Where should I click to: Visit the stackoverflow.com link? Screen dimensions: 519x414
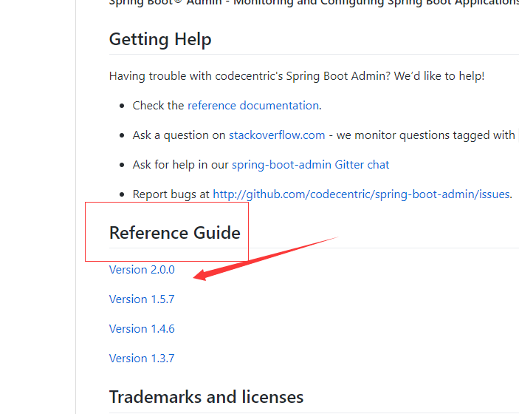point(277,135)
